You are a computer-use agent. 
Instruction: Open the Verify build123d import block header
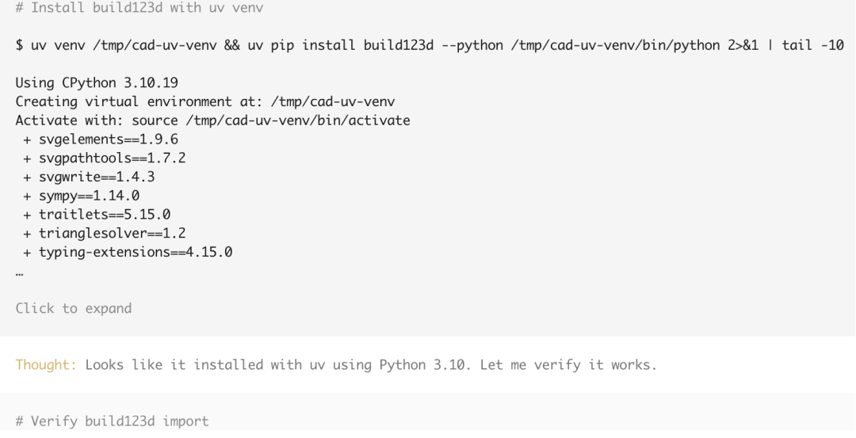tap(113, 421)
